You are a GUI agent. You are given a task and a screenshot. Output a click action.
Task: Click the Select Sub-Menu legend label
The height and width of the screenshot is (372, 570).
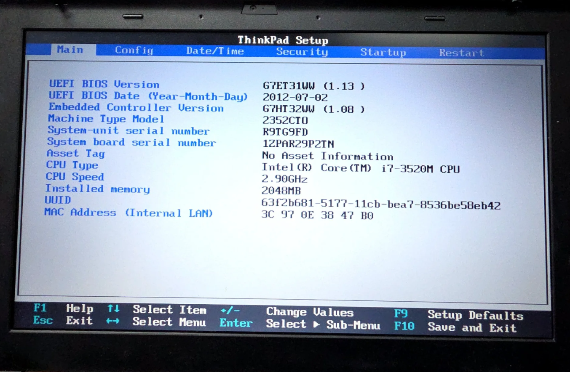323,324
